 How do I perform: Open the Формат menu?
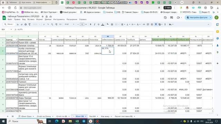[39, 19]
